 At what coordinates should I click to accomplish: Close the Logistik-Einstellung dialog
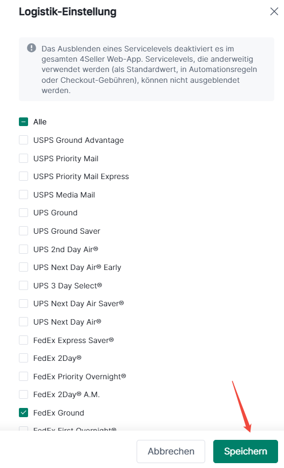click(x=274, y=12)
